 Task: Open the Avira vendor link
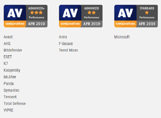[63, 37]
